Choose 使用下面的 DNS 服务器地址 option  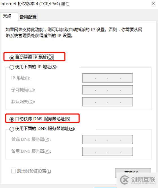[12, 129]
